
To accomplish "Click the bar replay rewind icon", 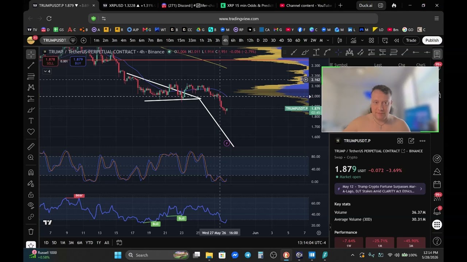I will click(397, 40).
